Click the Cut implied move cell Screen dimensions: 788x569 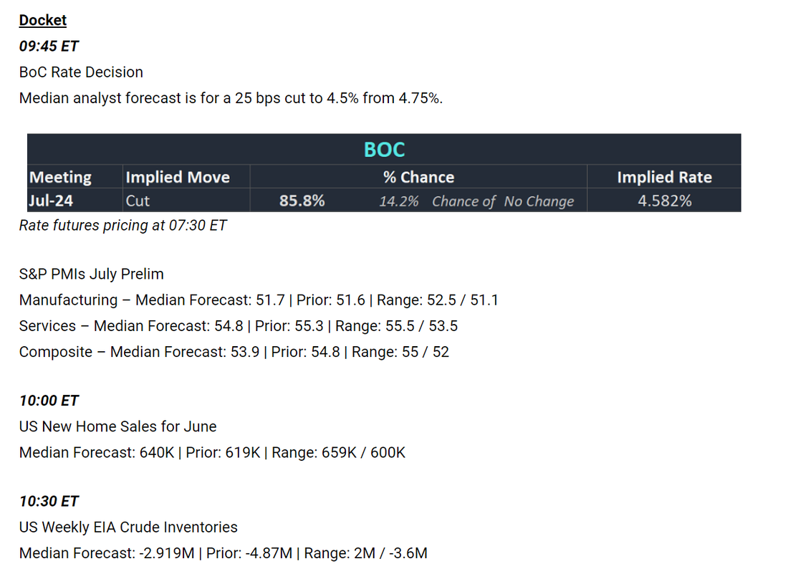138,201
